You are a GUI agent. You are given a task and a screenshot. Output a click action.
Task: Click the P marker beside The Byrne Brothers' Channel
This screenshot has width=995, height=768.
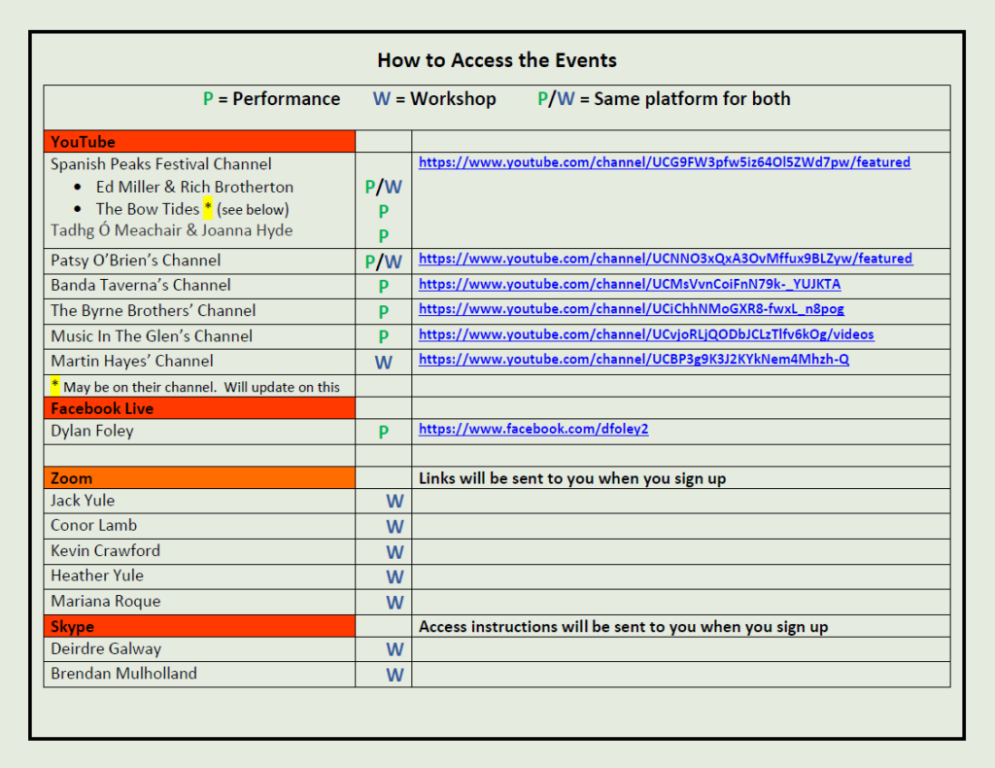point(383,312)
